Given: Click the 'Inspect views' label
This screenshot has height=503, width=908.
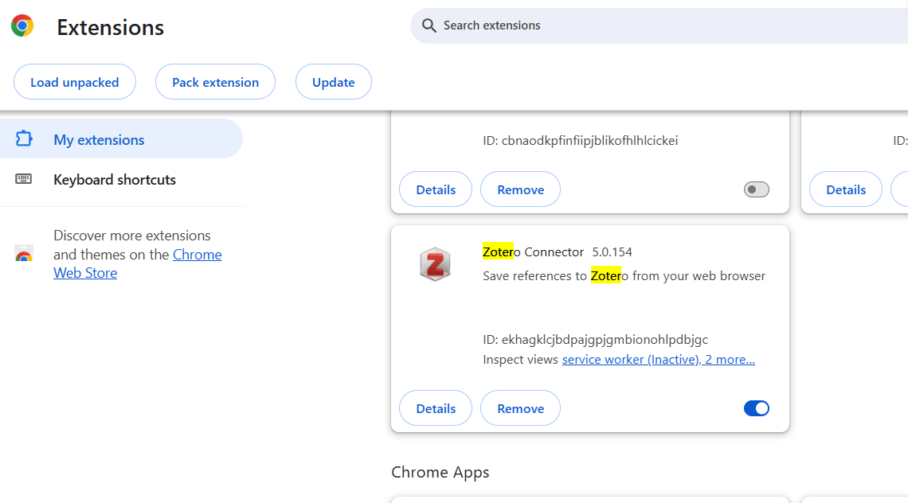Looking at the screenshot, I should pos(521,360).
